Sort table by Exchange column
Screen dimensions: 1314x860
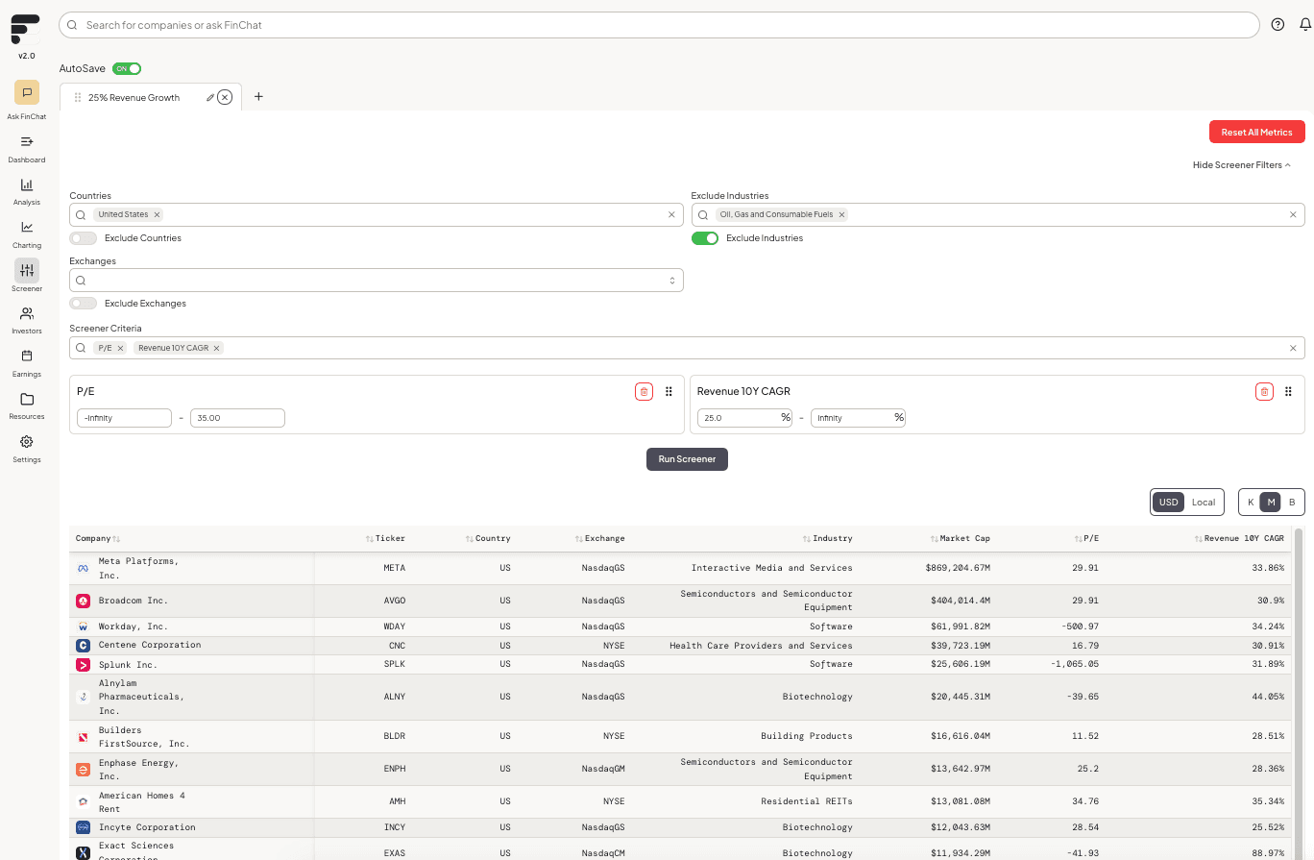599,538
